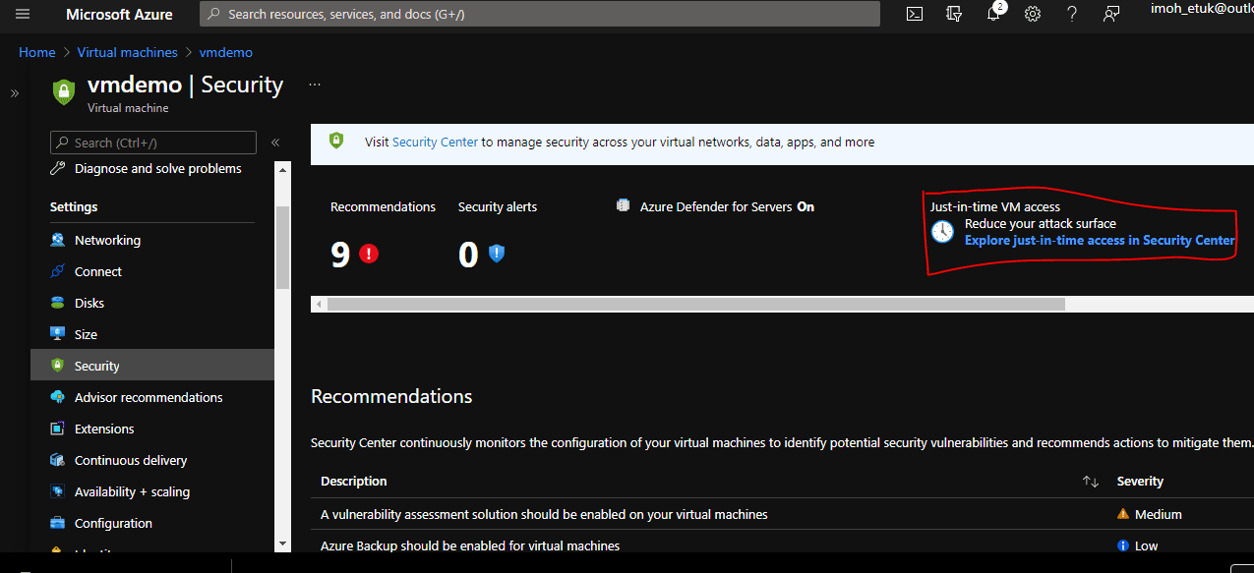Click the Extensions icon in sidebar
The image size is (1254, 573).
pos(58,429)
